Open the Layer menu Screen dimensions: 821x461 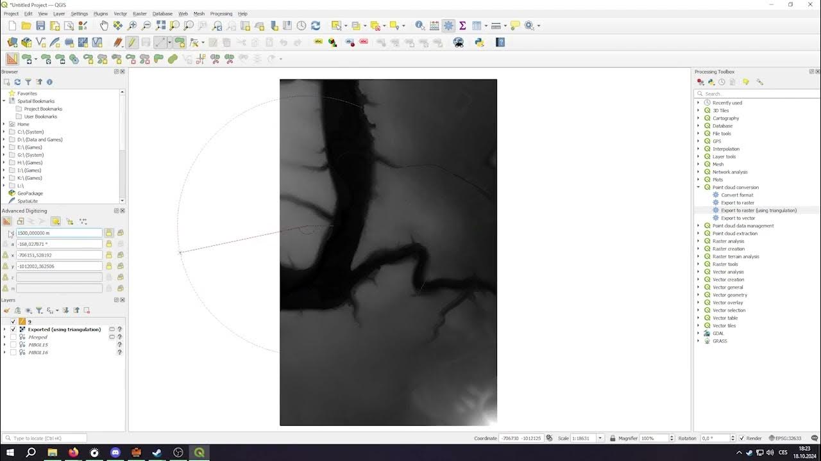pyautogui.click(x=59, y=13)
